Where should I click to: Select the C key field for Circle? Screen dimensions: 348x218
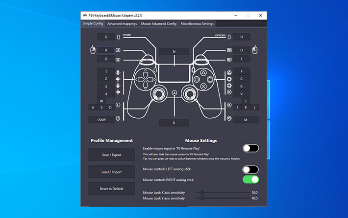(242, 79)
